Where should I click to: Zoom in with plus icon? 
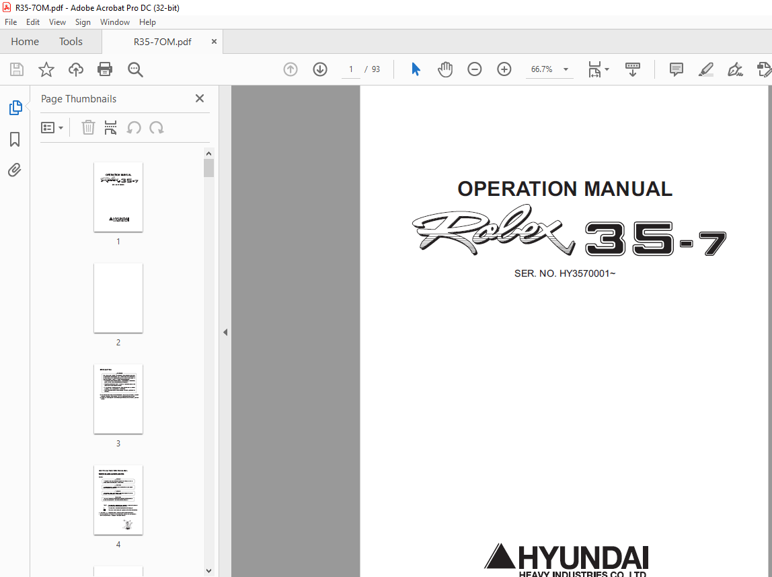(x=504, y=69)
